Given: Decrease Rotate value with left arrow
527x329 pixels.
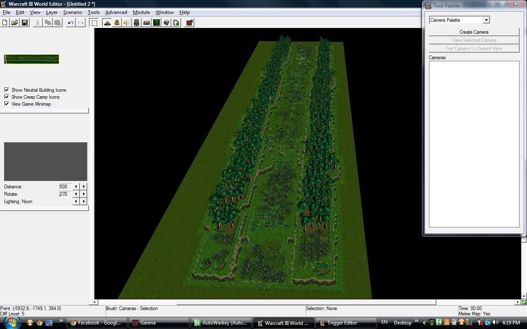Looking at the screenshot, I should tap(76, 194).
